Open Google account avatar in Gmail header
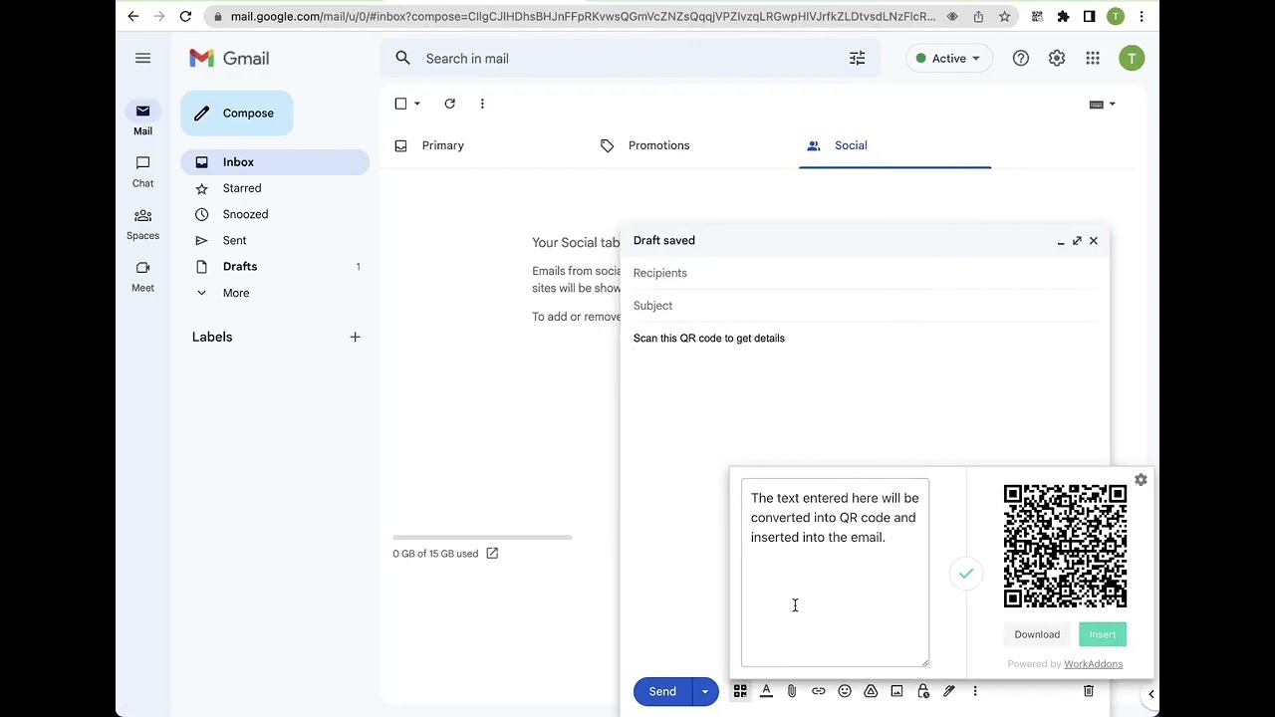 point(1132,59)
